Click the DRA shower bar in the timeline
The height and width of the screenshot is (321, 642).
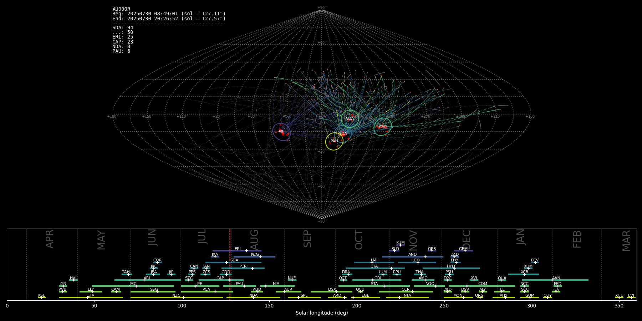click(x=347, y=274)
